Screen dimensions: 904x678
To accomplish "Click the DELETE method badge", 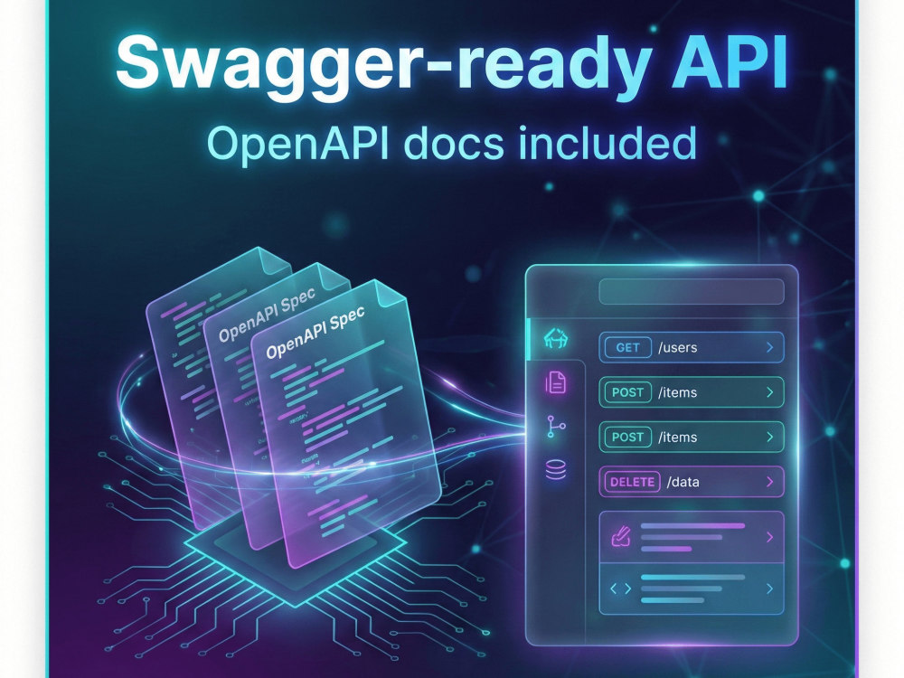I will pos(632,482).
